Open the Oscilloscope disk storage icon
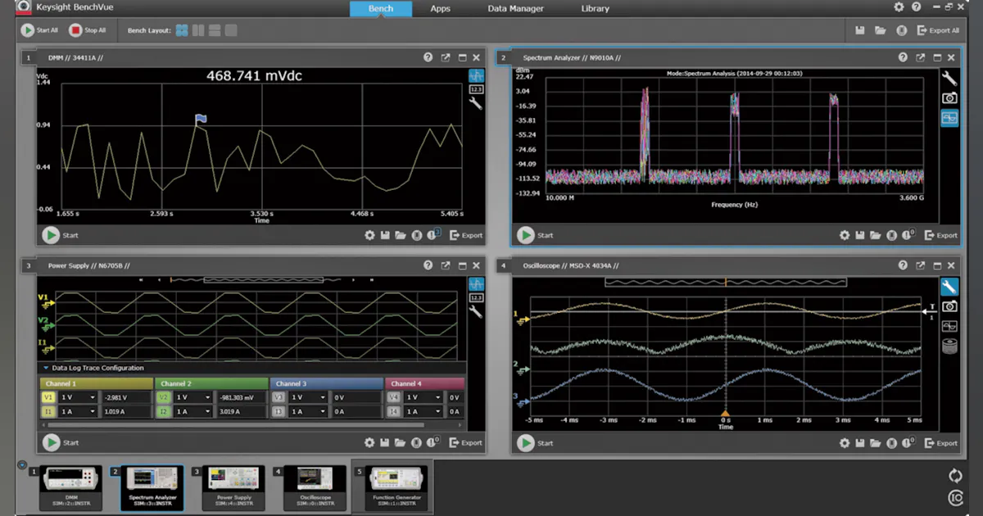This screenshot has height=516, width=983. point(949,346)
